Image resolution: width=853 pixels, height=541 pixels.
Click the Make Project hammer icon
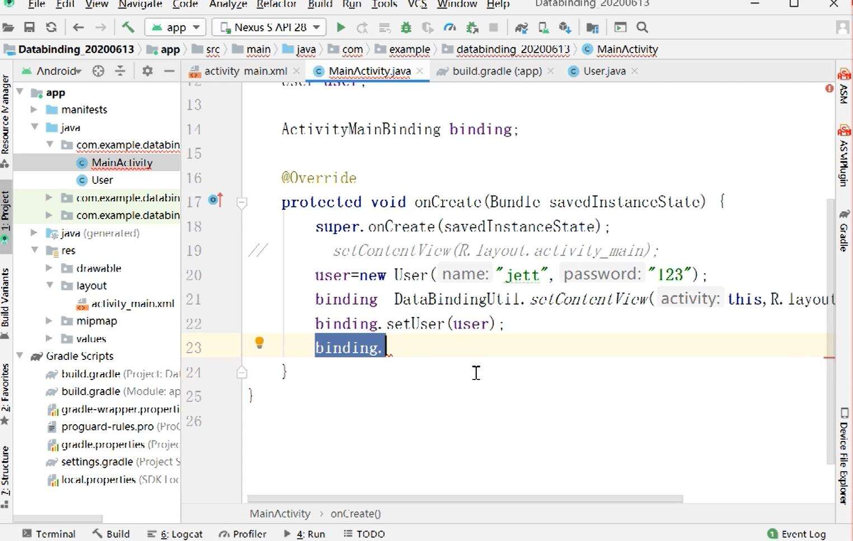click(128, 27)
